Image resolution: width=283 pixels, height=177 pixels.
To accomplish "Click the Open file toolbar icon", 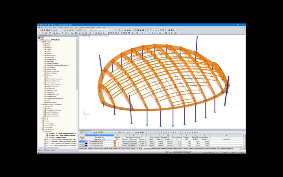I will (x=42, y=30).
